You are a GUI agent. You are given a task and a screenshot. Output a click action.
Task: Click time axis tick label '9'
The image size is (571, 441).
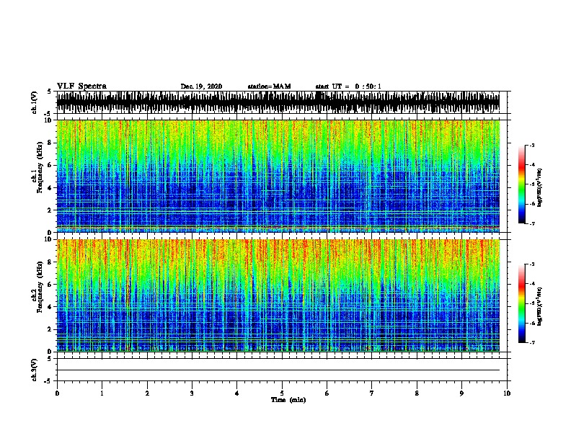pos(461,393)
